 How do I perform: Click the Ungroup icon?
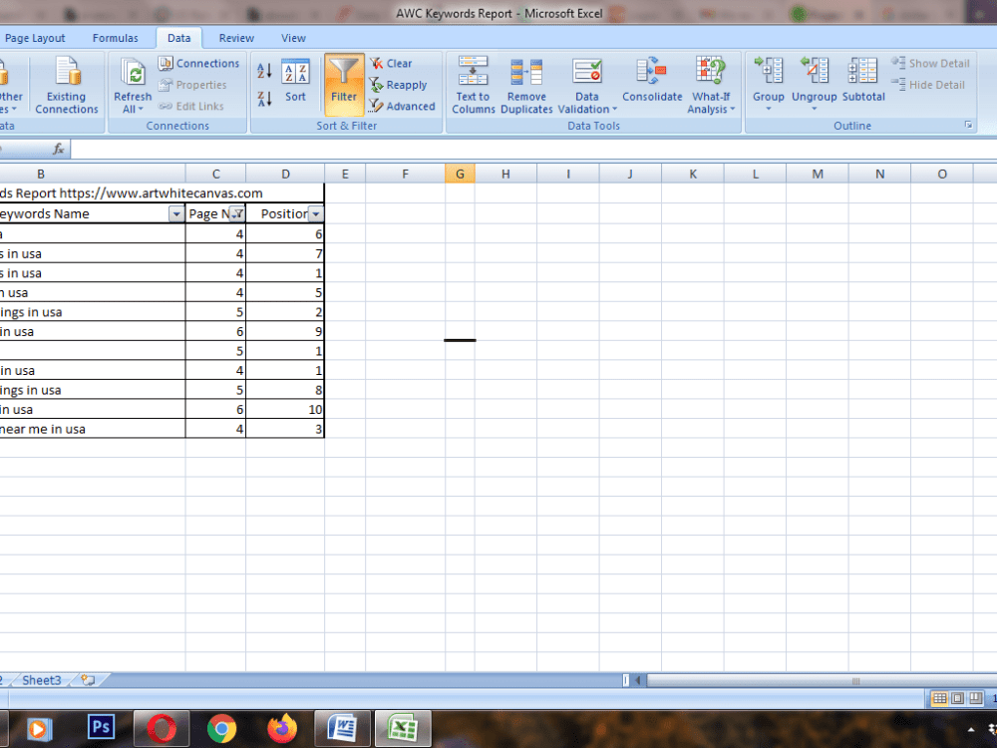[814, 71]
